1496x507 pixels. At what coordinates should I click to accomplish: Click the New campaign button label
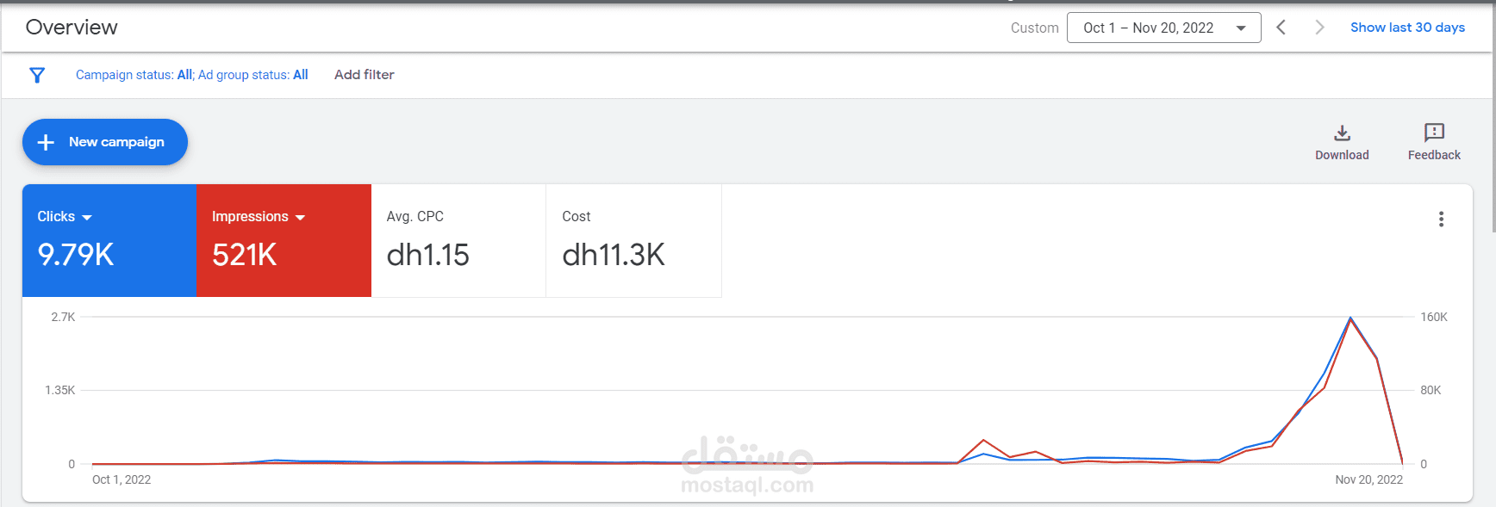point(116,142)
